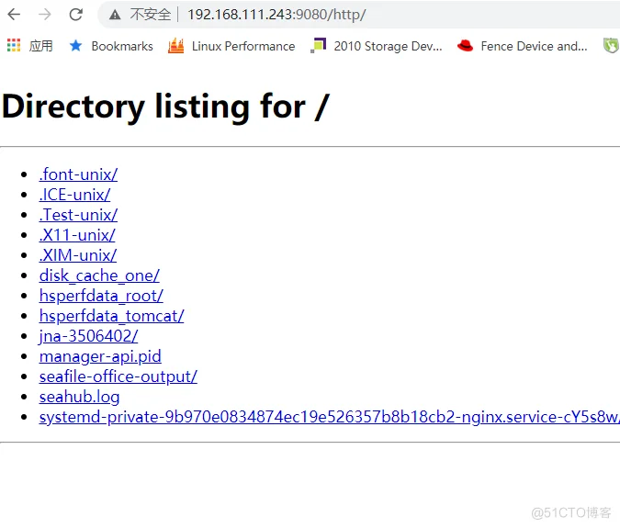
Task: Click the 应用 apps shortcut label
Action: (40, 46)
